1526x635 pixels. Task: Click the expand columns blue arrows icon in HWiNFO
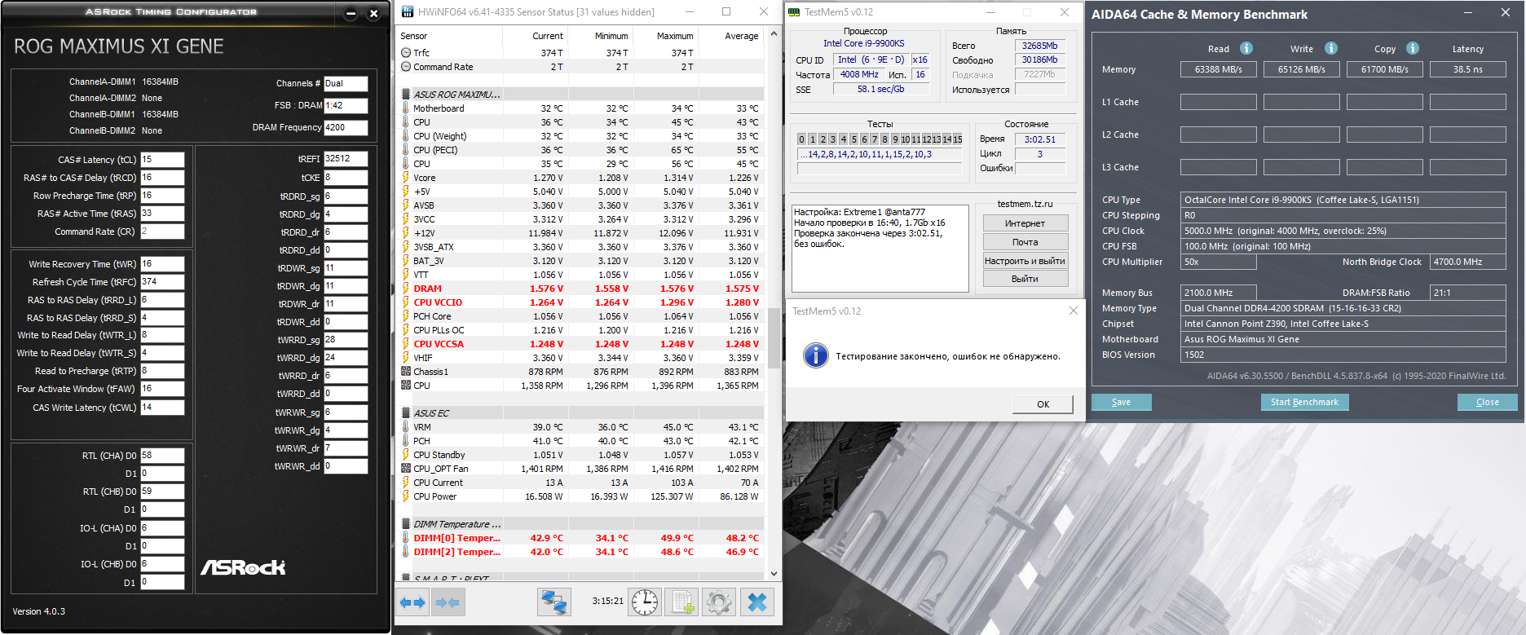point(412,602)
